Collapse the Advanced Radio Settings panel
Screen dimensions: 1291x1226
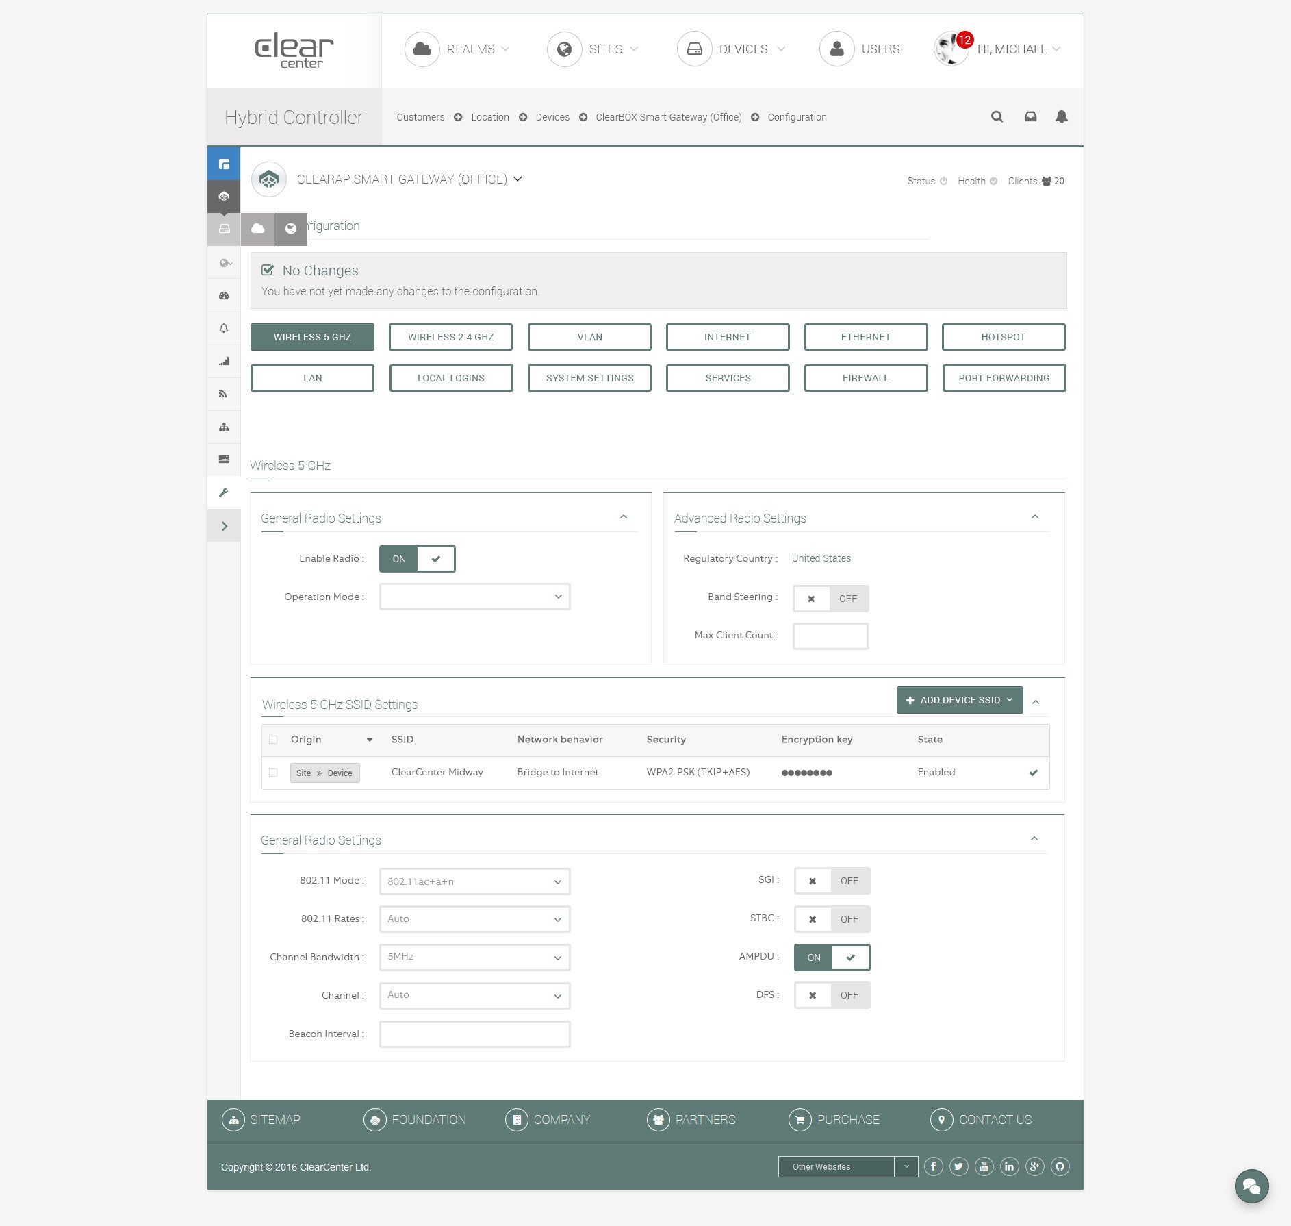coord(1035,517)
